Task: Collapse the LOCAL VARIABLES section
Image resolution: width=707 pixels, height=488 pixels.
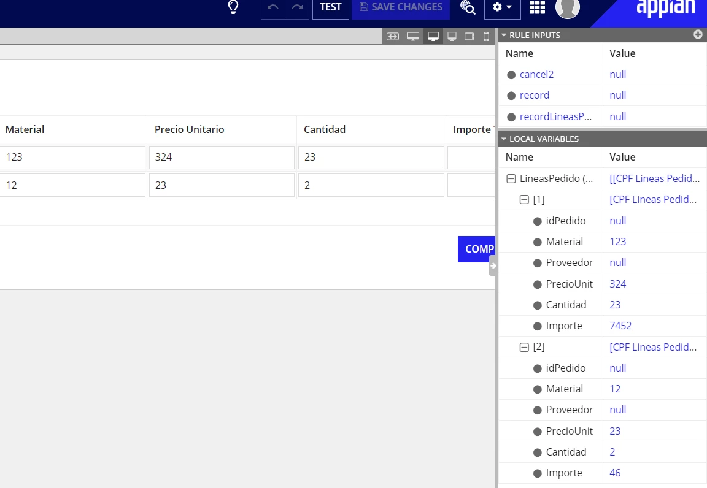Action: click(504, 139)
